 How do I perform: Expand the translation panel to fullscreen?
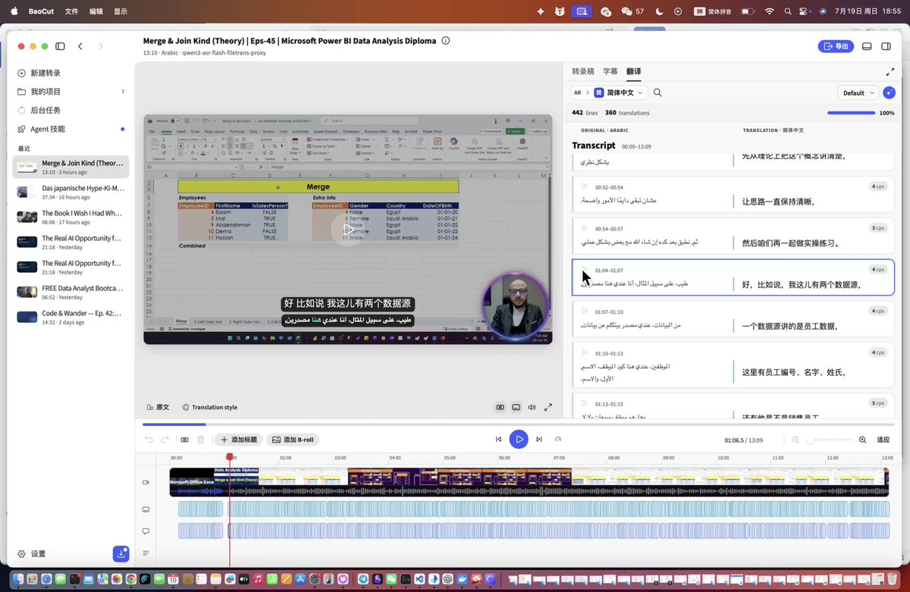[x=890, y=72]
